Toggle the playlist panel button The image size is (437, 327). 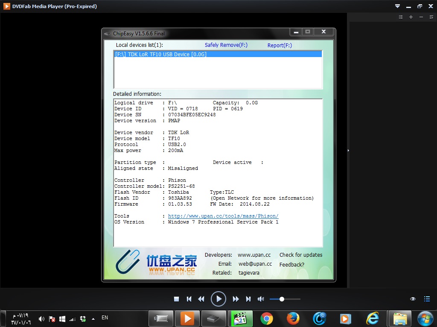[x=427, y=299]
